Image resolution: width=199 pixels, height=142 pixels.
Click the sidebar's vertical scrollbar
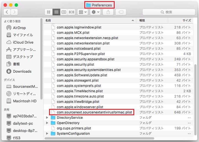[x=41, y=59]
